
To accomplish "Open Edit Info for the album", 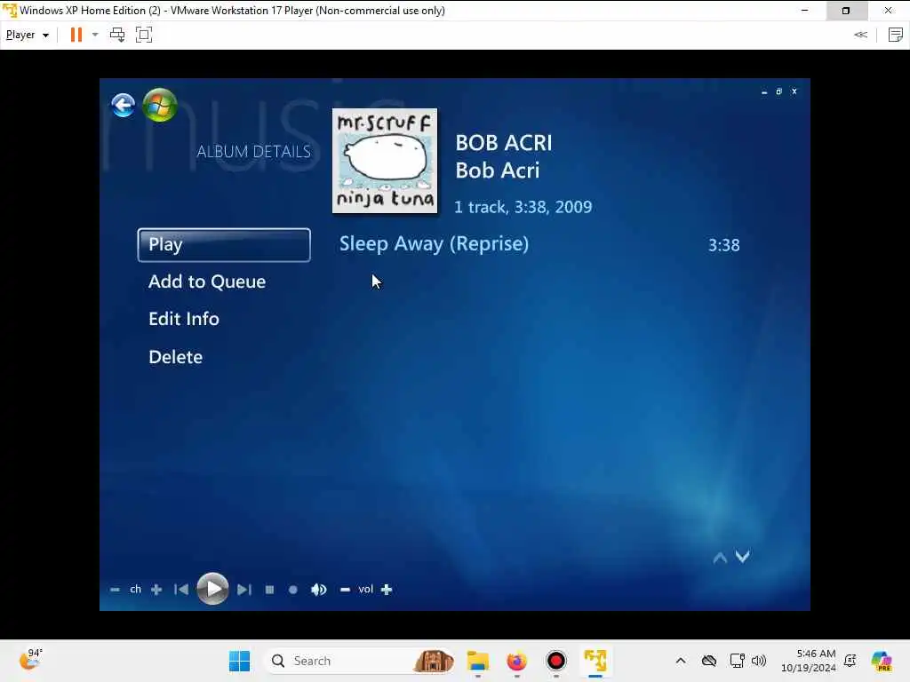I will click(x=183, y=319).
